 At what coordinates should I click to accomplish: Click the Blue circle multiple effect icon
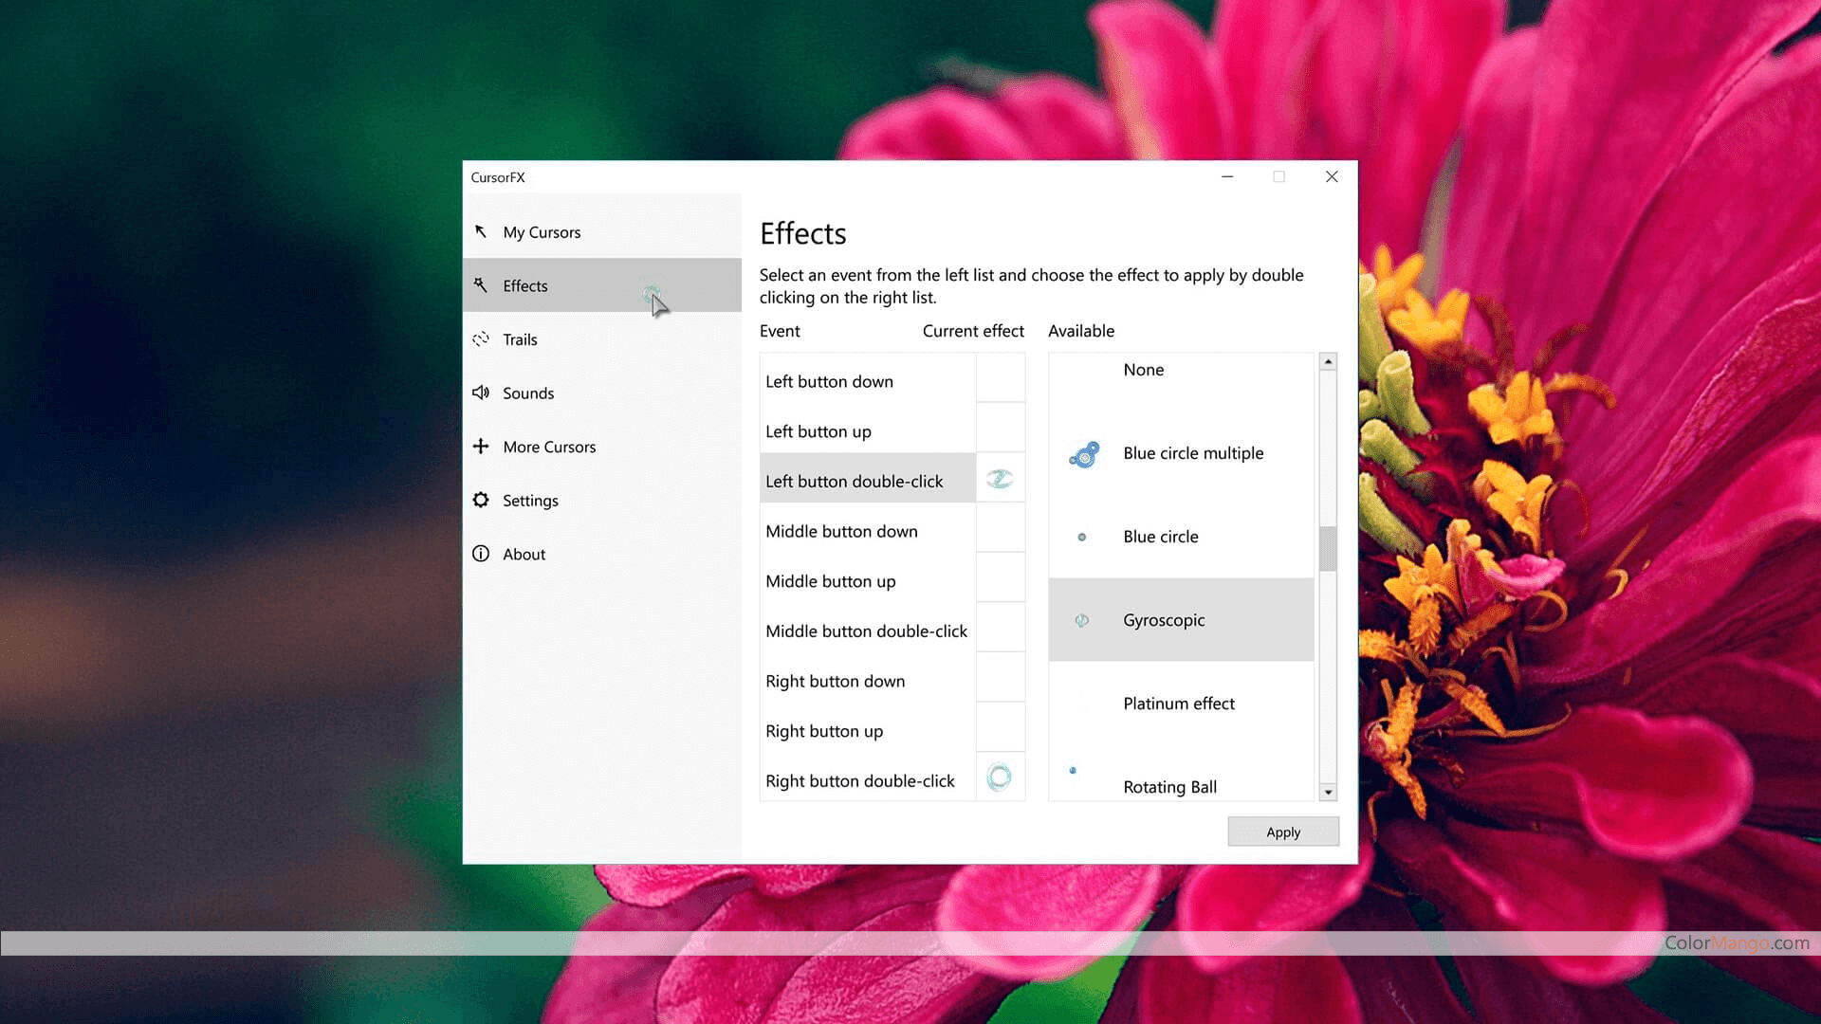pos(1084,455)
